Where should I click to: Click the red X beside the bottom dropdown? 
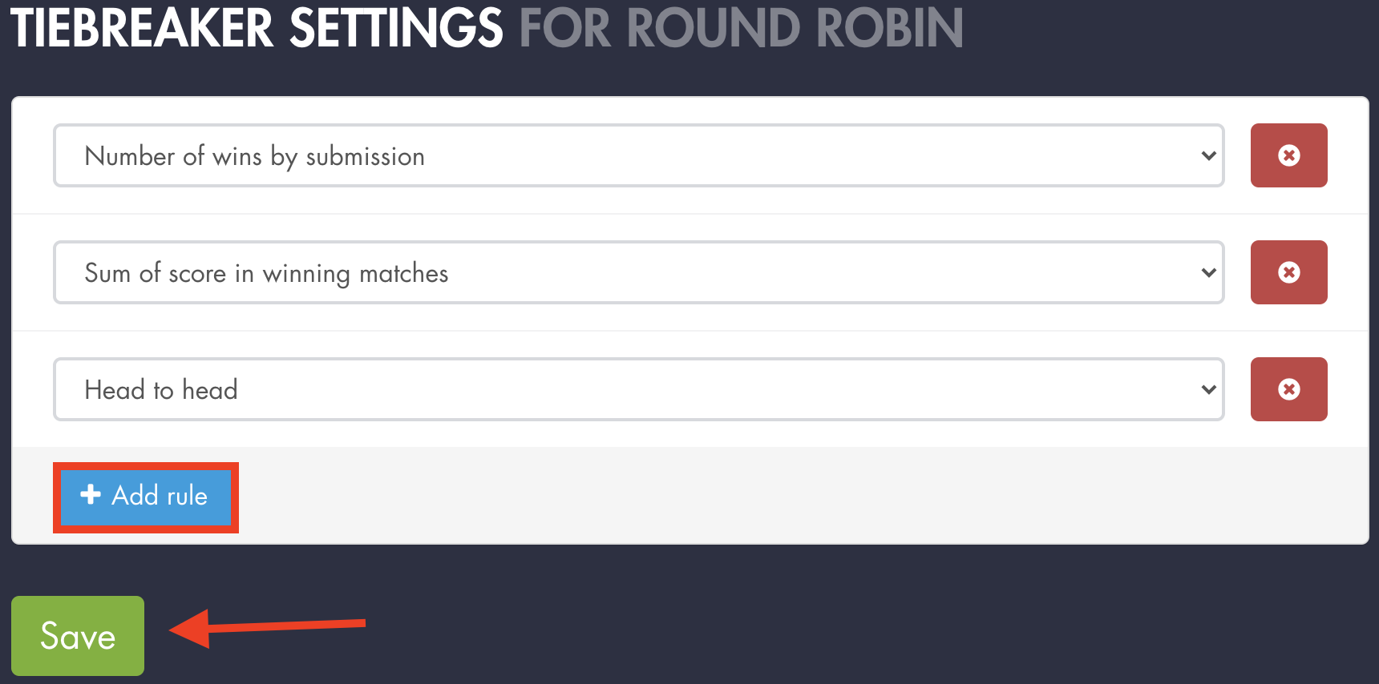click(1288, 389)
